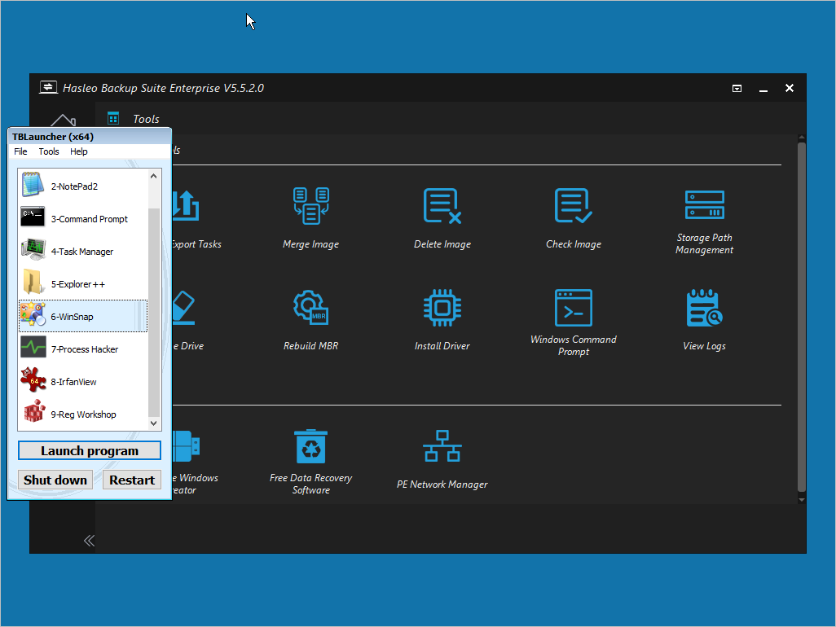Select 8-IrfanView in TBLauncher
This screenshot has width=836, height=627.
tap(83, 381)
